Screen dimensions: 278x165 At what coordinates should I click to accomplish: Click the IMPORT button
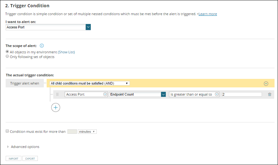click(14, 159)
